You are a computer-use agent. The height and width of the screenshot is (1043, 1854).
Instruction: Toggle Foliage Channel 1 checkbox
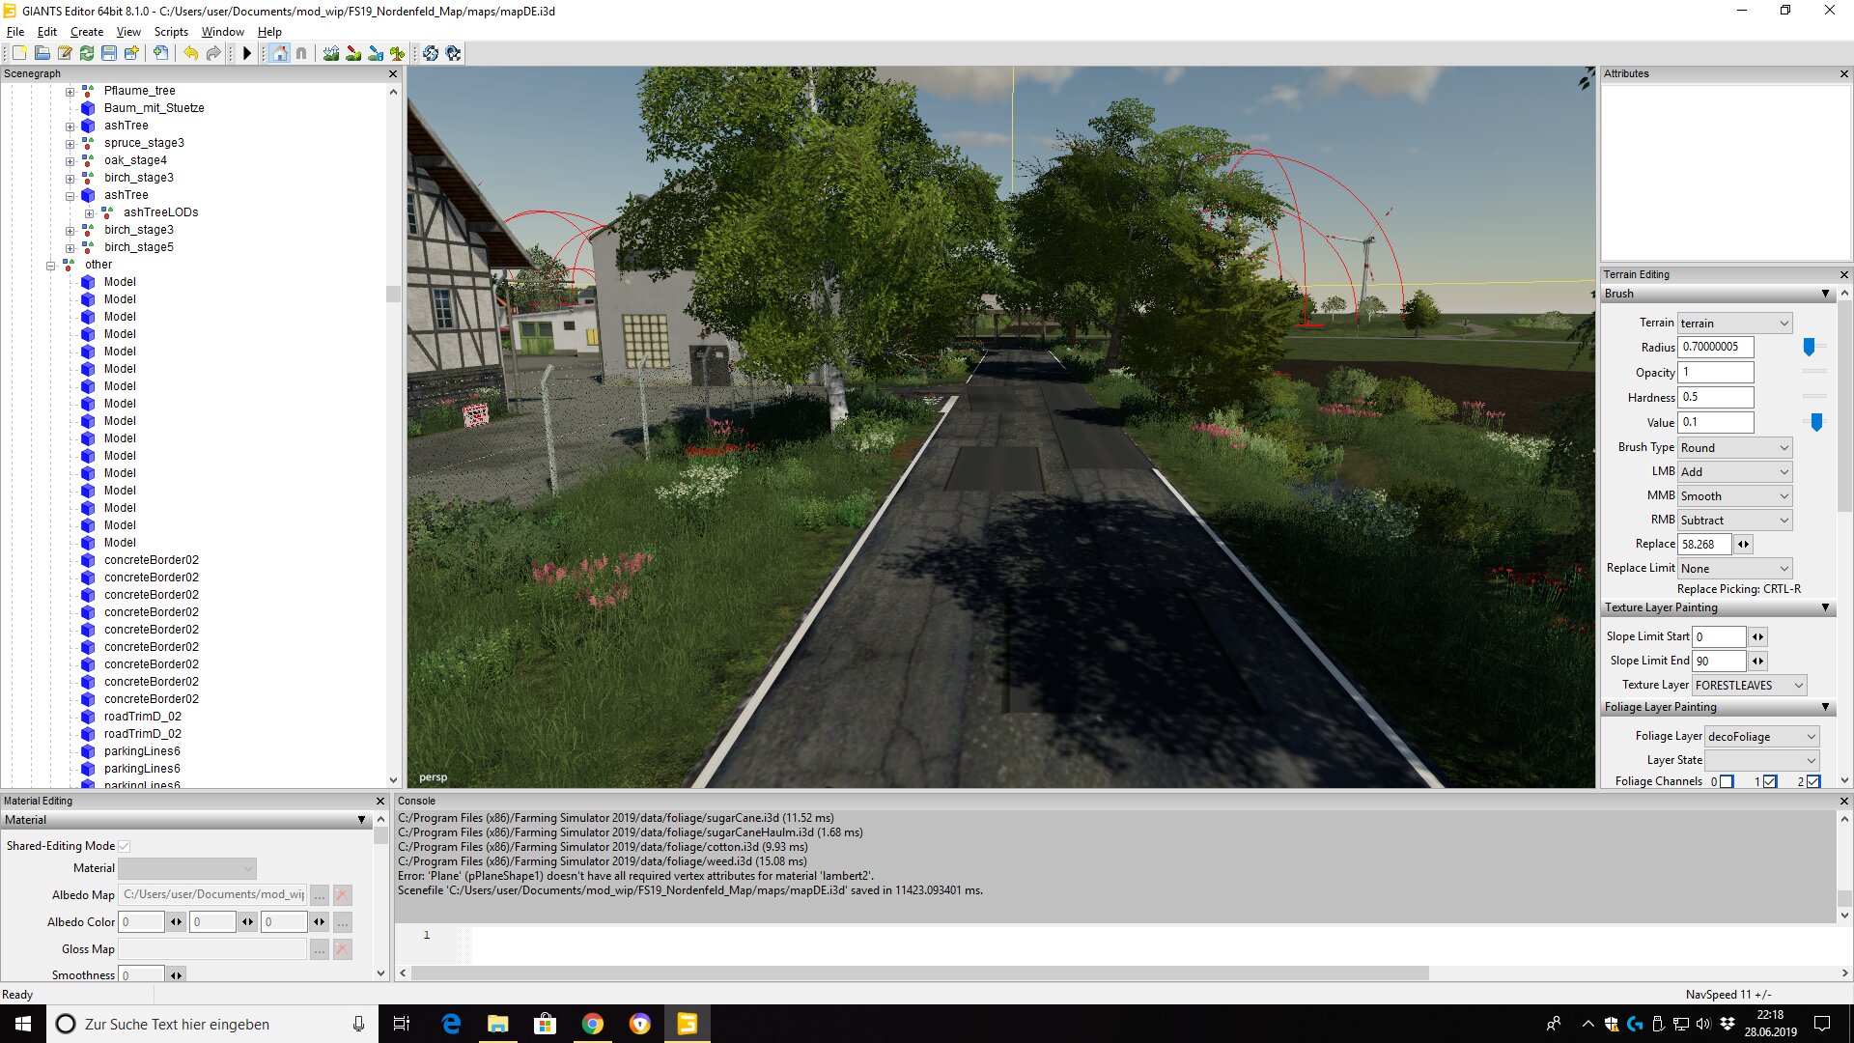point(1770,781)
